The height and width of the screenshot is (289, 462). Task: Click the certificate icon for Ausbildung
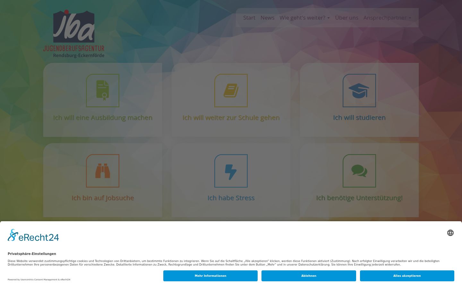103,91
